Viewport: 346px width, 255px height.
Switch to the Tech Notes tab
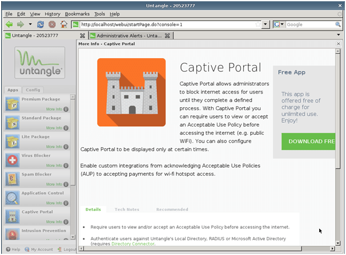[x=127, y=209]
